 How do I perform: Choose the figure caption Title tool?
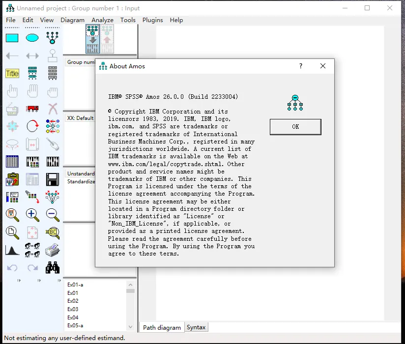[12, 74]
